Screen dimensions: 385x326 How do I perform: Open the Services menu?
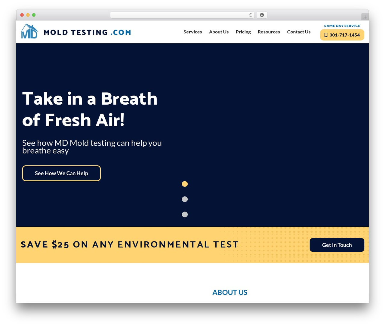pos(193,32)
